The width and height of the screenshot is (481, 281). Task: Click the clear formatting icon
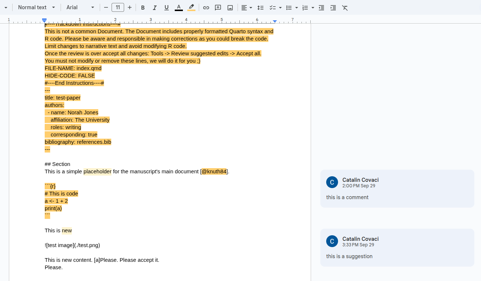345,8
